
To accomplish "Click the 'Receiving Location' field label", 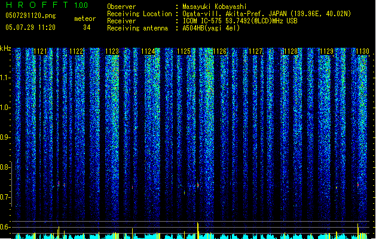I will [x=139, y=14].
